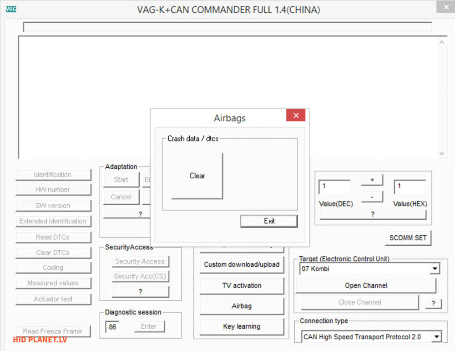The height and width of the screenshot is (351, 455).
Task: Click Read DTCs
Action: 54,237
